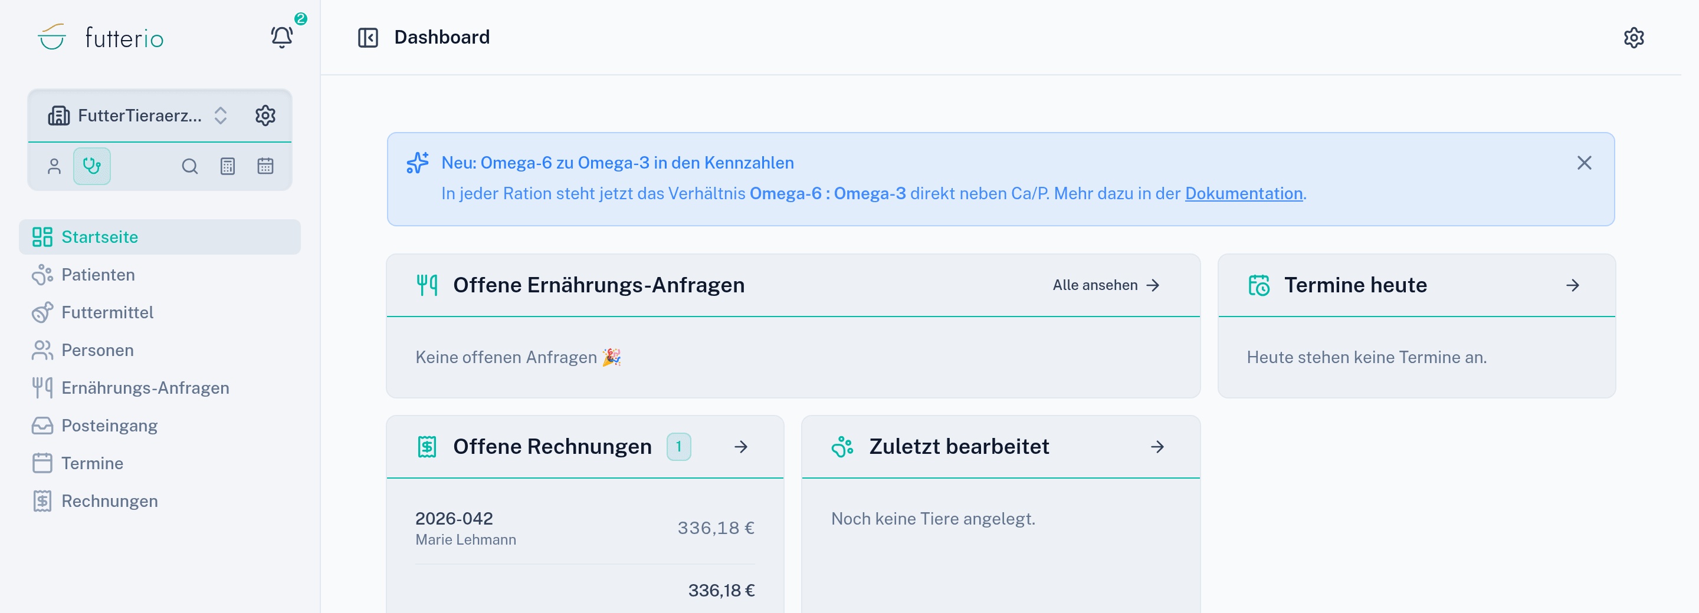Click the Marie Lehmann name
The width and height of the screenshot is (1699, 613).
pyautogui.click(x=465, y=539)
